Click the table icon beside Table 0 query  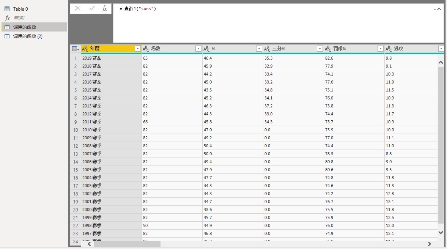[x=7, y=9]
